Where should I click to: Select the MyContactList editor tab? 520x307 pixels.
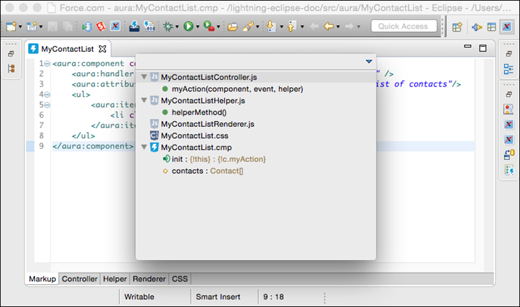(x=68, y=49)
